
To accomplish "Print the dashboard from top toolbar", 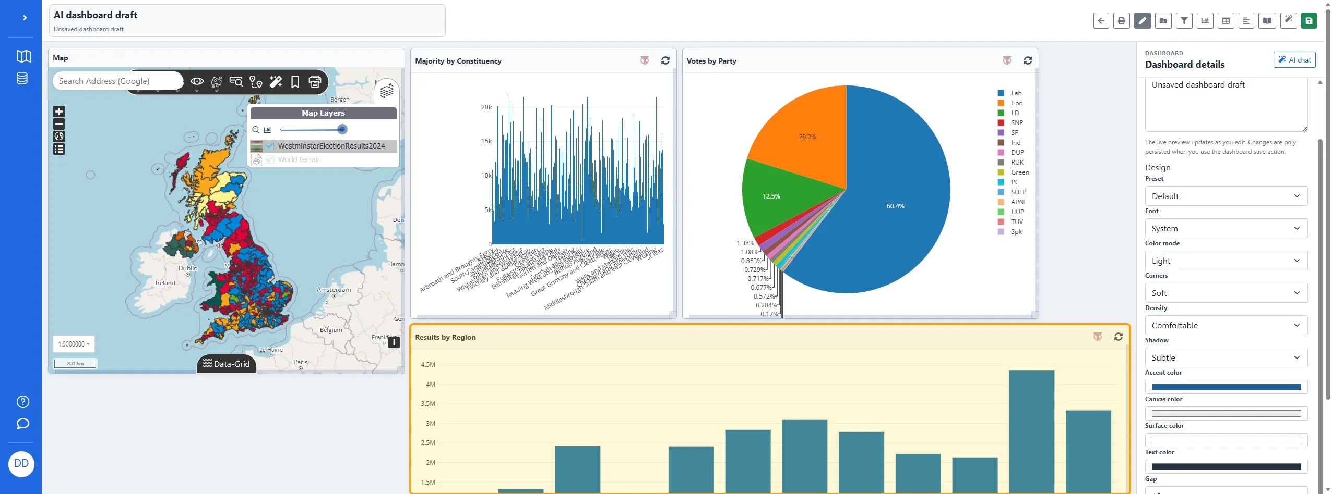I will (x=1122, y=21).
